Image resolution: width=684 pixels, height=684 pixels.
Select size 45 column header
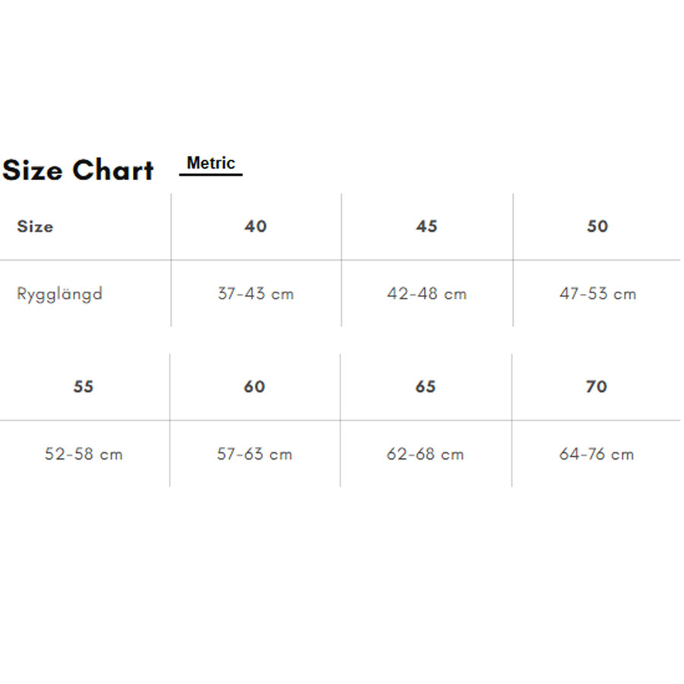pos(426,226)
